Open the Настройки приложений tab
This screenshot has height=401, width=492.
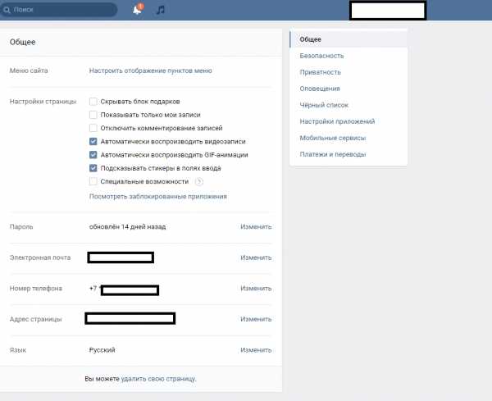(x=348, y=121)
